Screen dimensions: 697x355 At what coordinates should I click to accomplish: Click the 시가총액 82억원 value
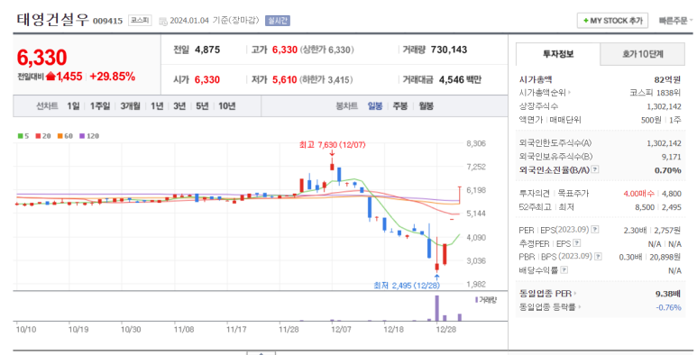point(667,79)
